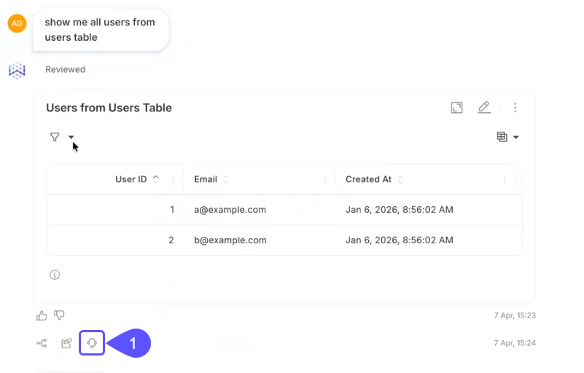The image size is (584, 373).
Task: Select the a@example.com email cell
Action: point(230,210)
